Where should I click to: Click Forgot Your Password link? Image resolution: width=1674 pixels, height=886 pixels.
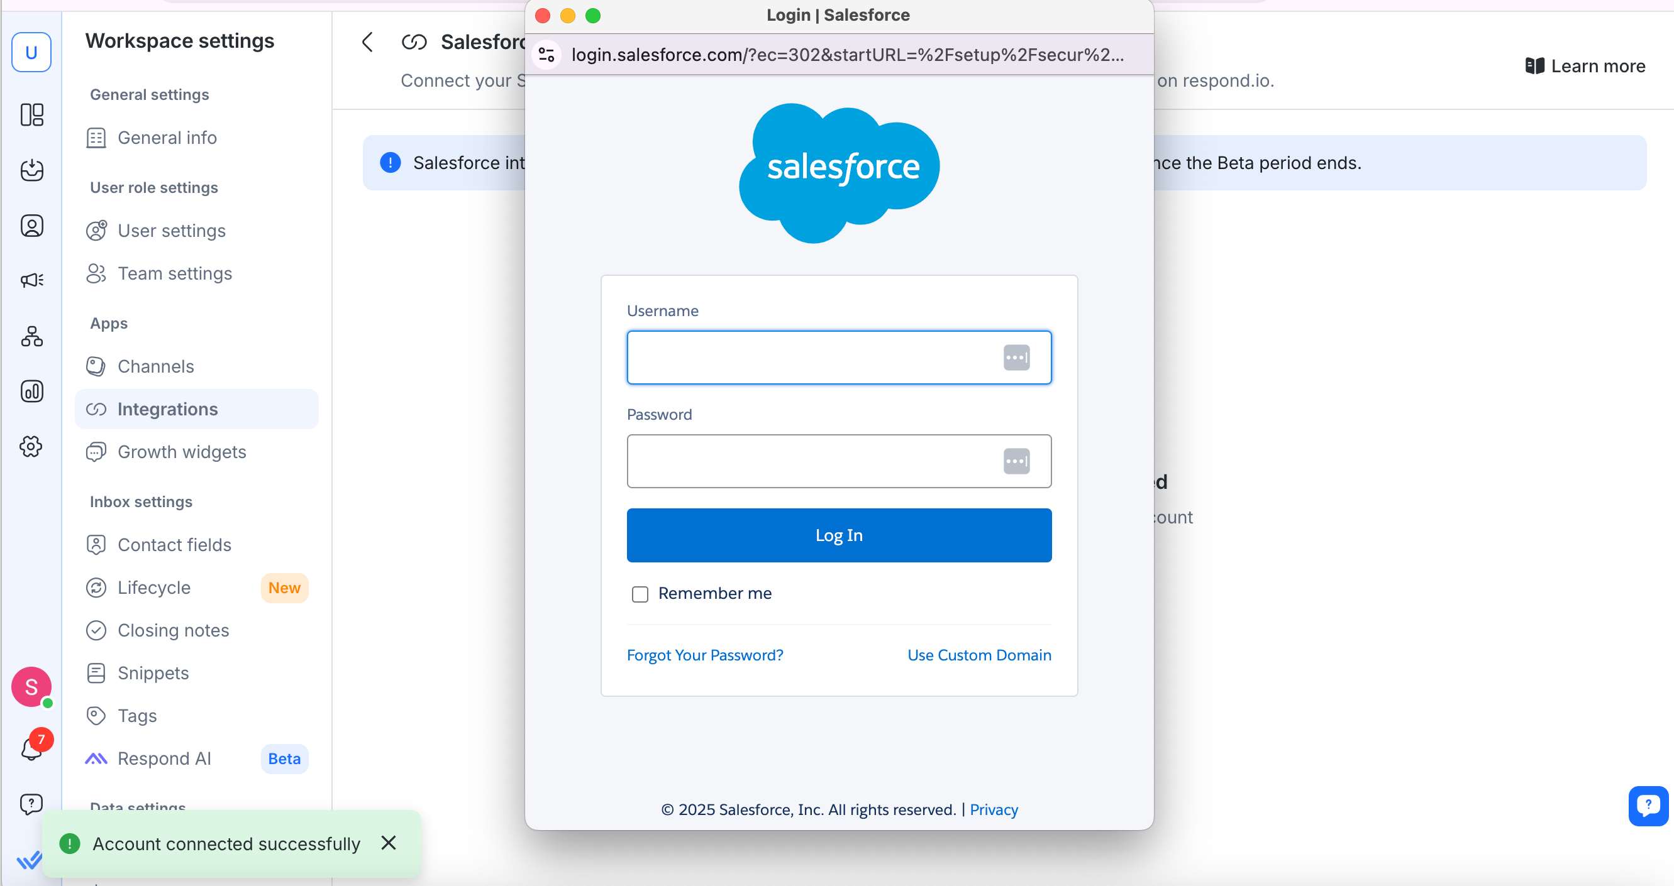click(705, 655)
